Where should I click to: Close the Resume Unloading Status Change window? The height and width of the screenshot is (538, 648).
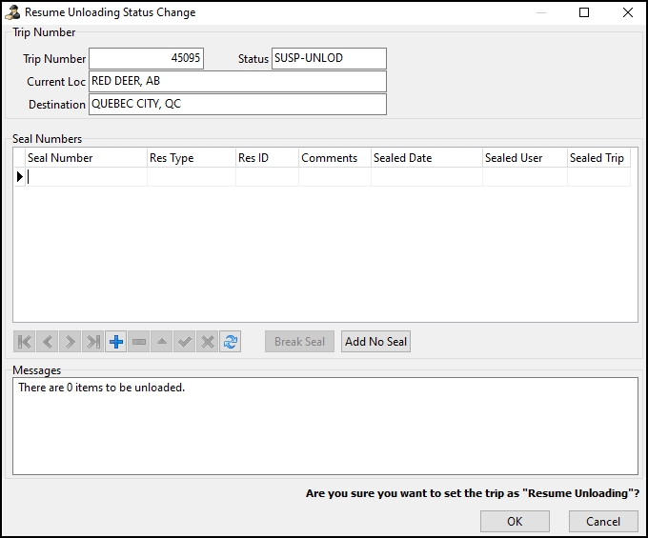(628, 12)
